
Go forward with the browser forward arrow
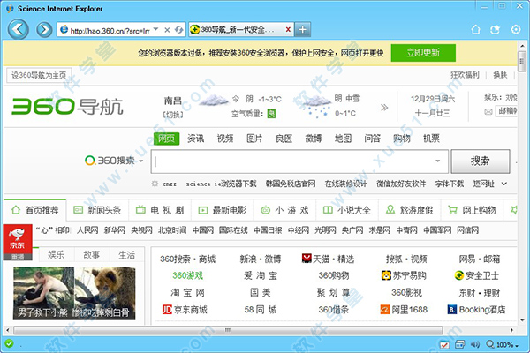tap(44, 30)
